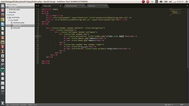The height and width of the screenshot is (106, 189).
Task: Click the minimap code preview
Action: pyautogui.click(x=176, y=12)
